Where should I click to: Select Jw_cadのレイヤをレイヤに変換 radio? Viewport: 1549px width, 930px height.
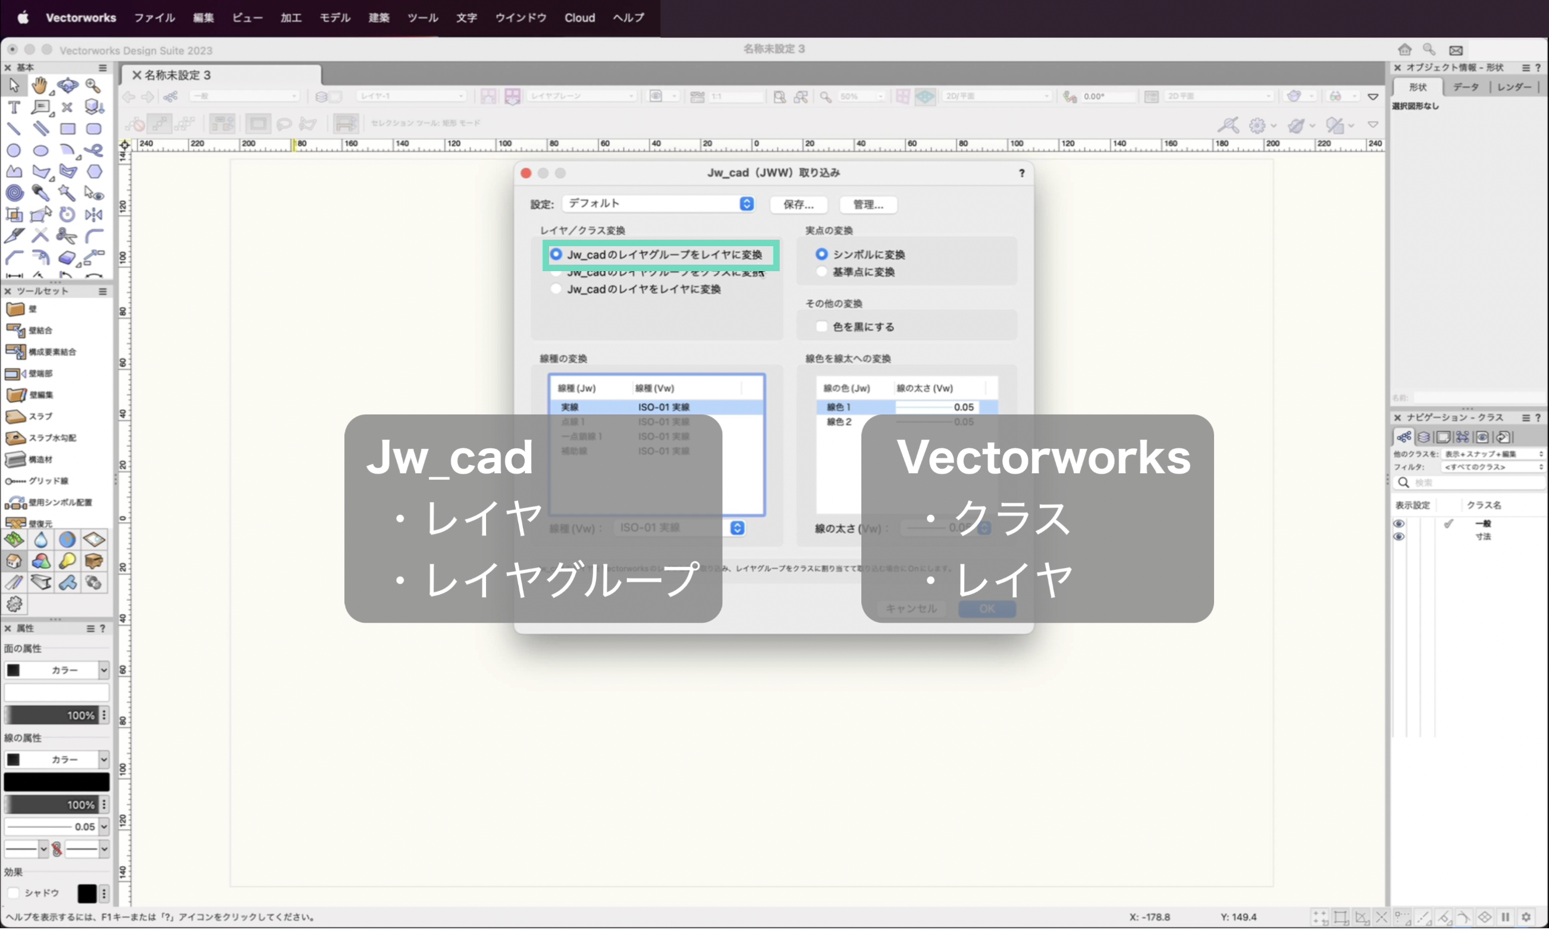556,289
